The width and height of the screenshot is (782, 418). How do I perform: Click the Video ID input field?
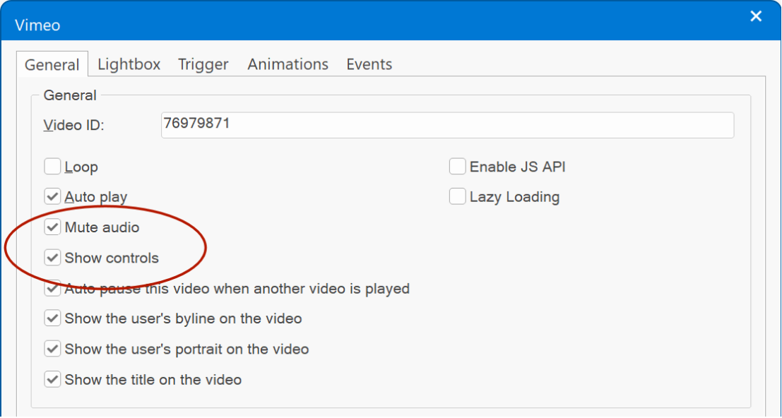[447, 125]
